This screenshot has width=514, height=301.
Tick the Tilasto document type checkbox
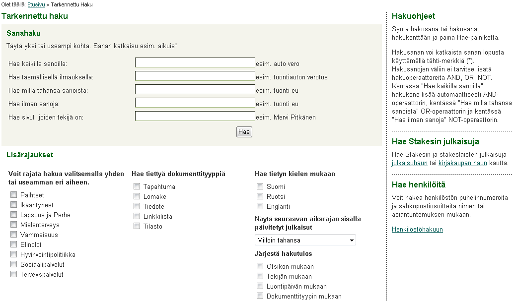tap(137, 226)
